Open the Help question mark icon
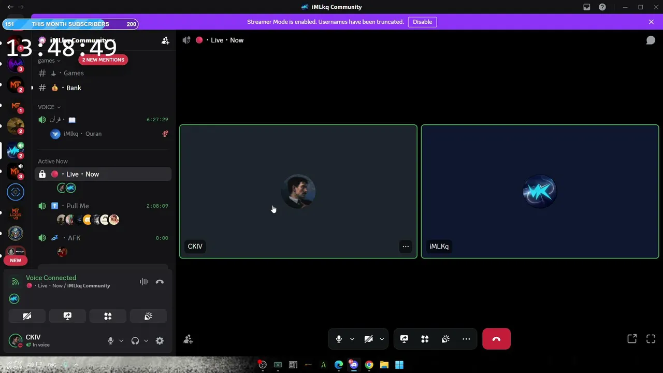Screen dimensions: 663x373 click(602, 7)
